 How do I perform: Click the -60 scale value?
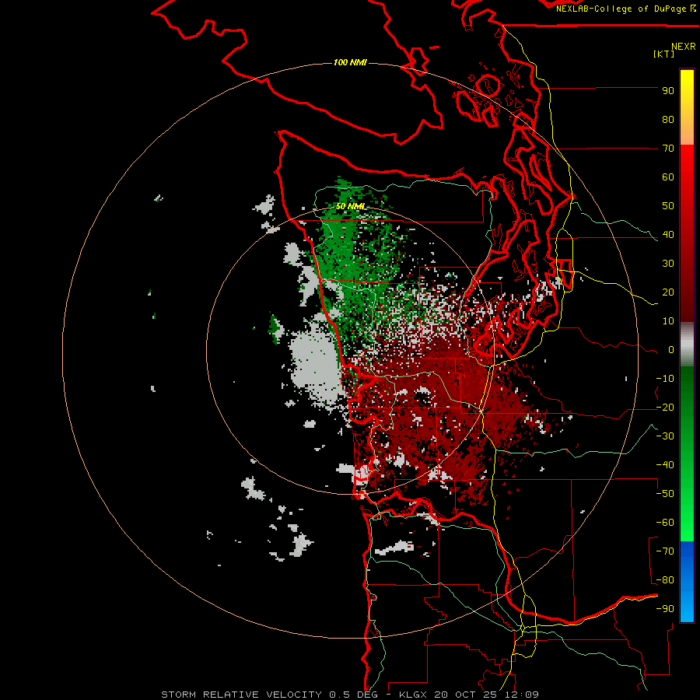(665, 523)
